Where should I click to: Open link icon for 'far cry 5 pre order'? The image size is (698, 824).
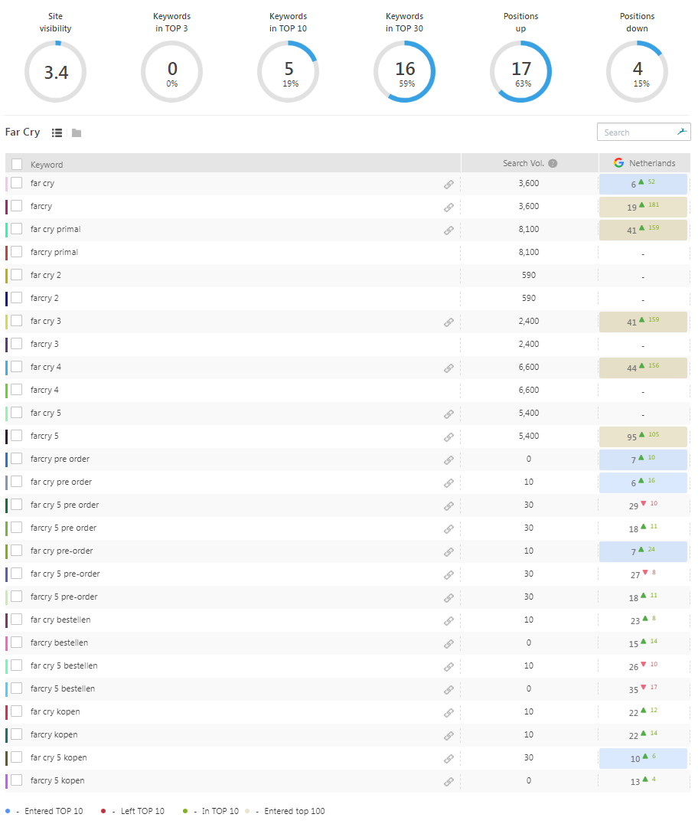pos(448,506)
